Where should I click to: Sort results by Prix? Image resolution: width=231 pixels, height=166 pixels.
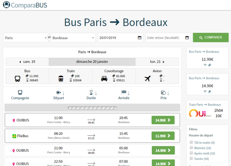[x=164, y=95]
